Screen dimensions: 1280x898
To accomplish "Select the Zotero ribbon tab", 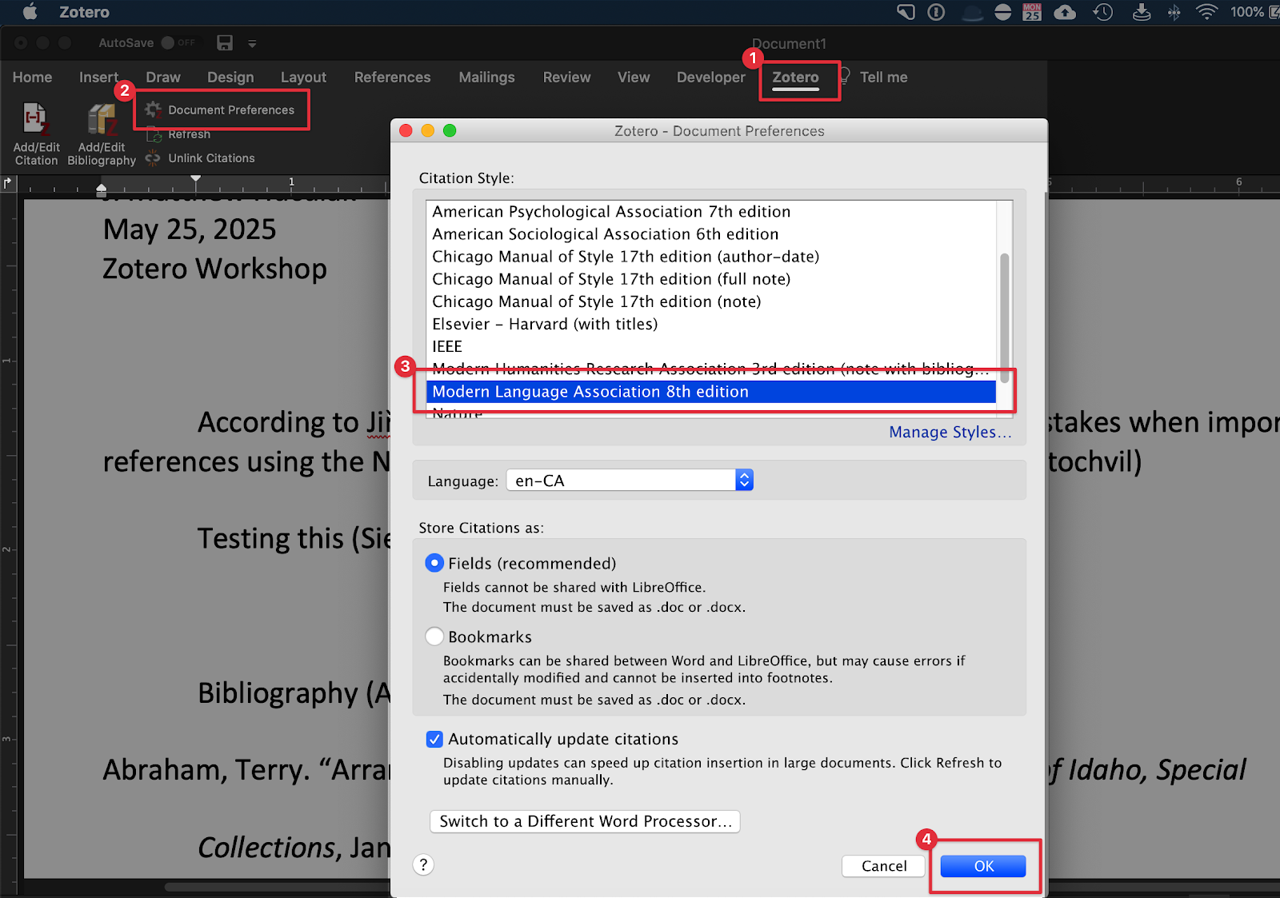I will coord(795,78).
